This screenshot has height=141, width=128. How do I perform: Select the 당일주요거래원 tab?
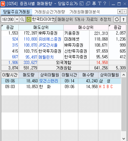click(16, 12)
